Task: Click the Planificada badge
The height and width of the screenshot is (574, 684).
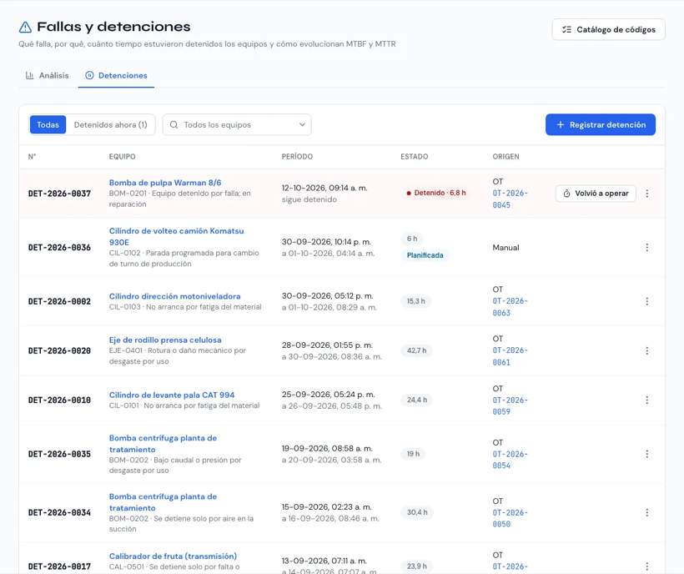Action: [x=425, y=255]
